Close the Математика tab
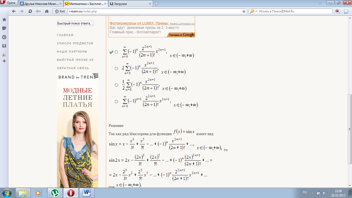The height and width of the screenshot is (198, 352). [x=105, y=4]
